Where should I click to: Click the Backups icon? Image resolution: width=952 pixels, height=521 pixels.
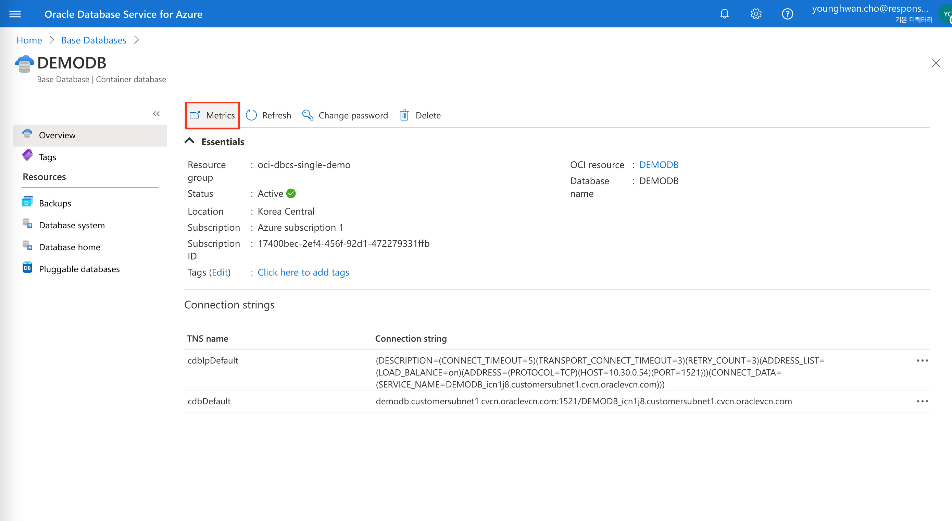pyautogui.click(x=27, y=202)
